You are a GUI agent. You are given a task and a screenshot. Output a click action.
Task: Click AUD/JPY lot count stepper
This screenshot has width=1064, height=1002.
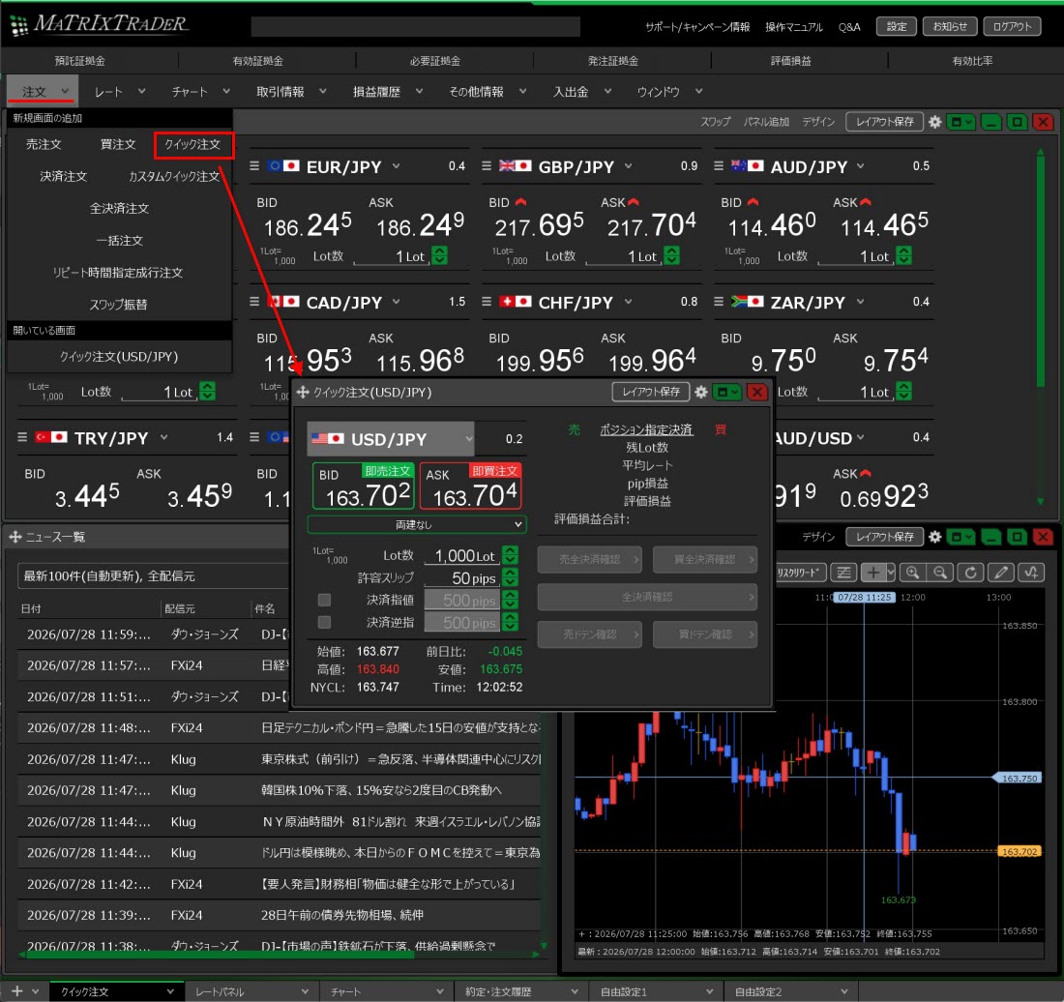(903, 255)
